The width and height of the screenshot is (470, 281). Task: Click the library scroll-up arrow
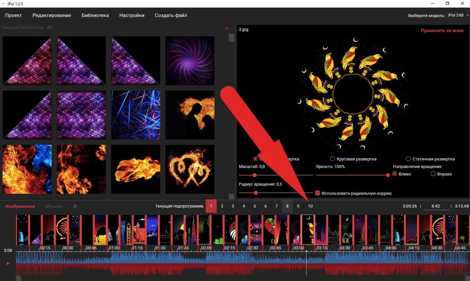(x=231, y=37)
